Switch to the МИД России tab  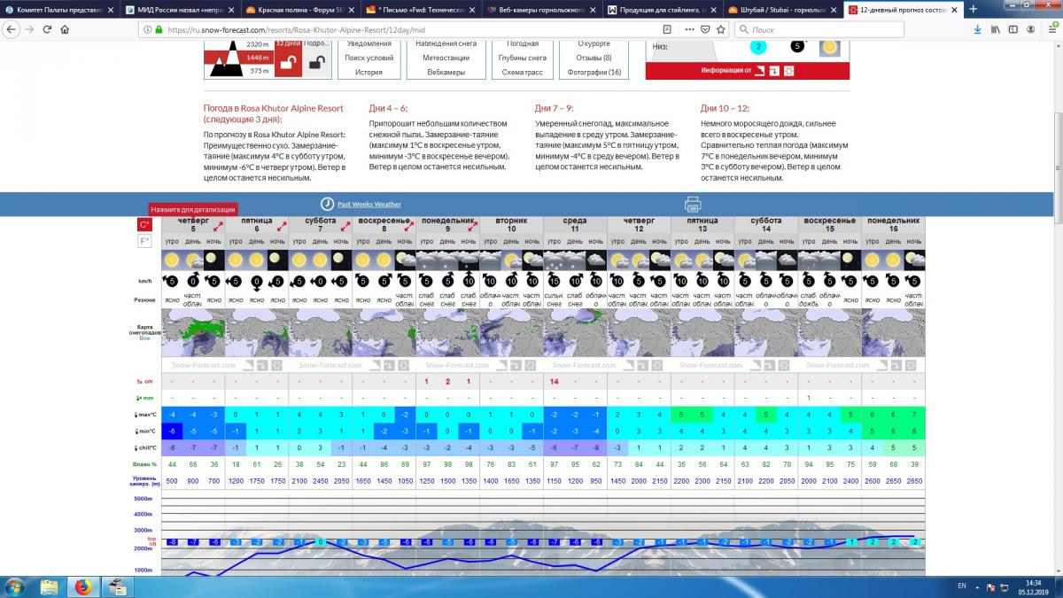click(x=180, y=10)
